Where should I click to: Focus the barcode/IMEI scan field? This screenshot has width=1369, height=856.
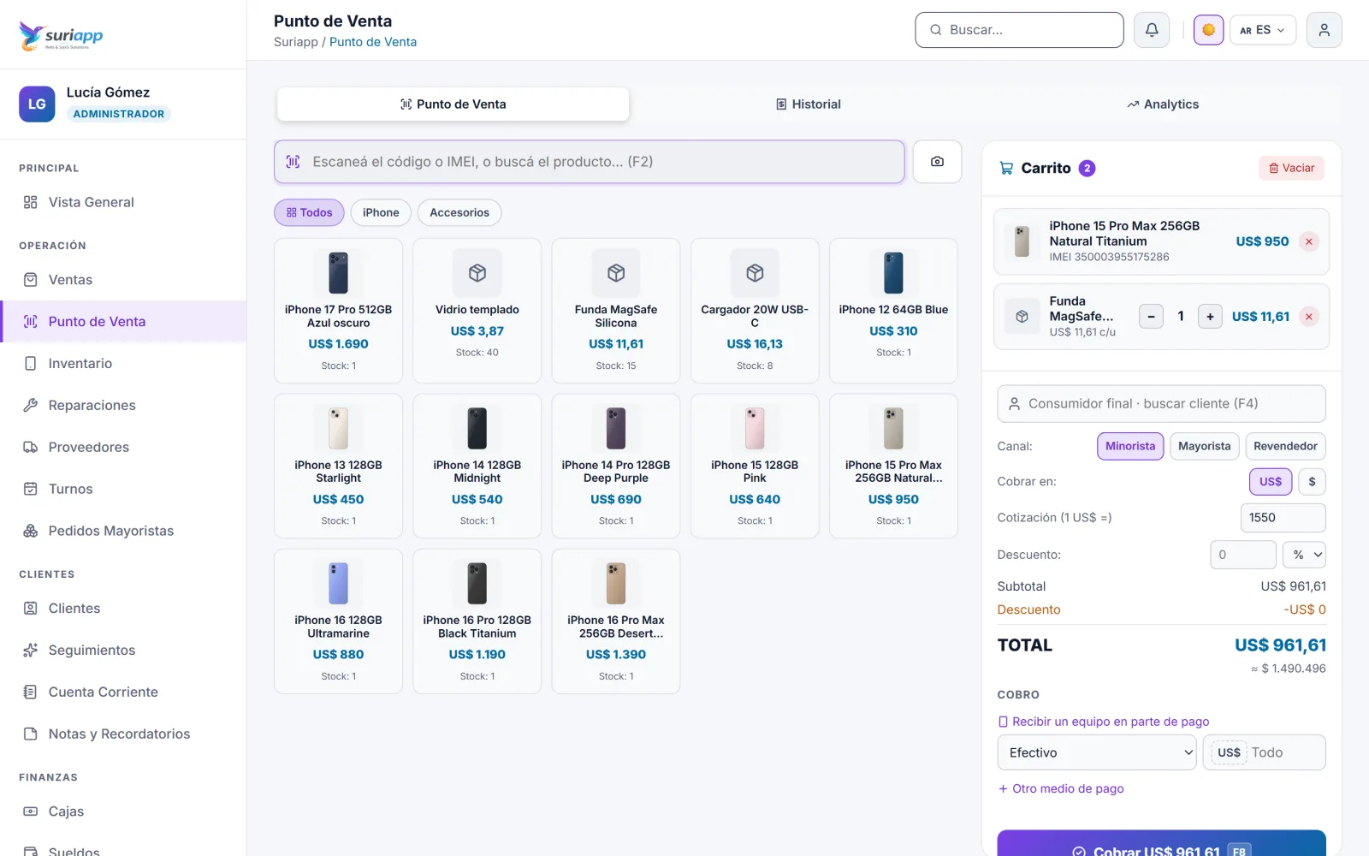590,162
